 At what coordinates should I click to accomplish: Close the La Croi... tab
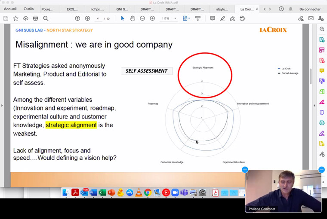257,9
